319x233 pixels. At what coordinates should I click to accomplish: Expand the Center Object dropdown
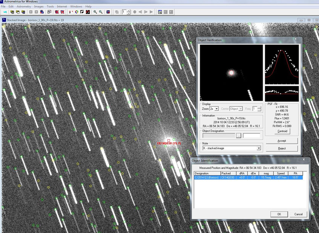coord(241,109)
